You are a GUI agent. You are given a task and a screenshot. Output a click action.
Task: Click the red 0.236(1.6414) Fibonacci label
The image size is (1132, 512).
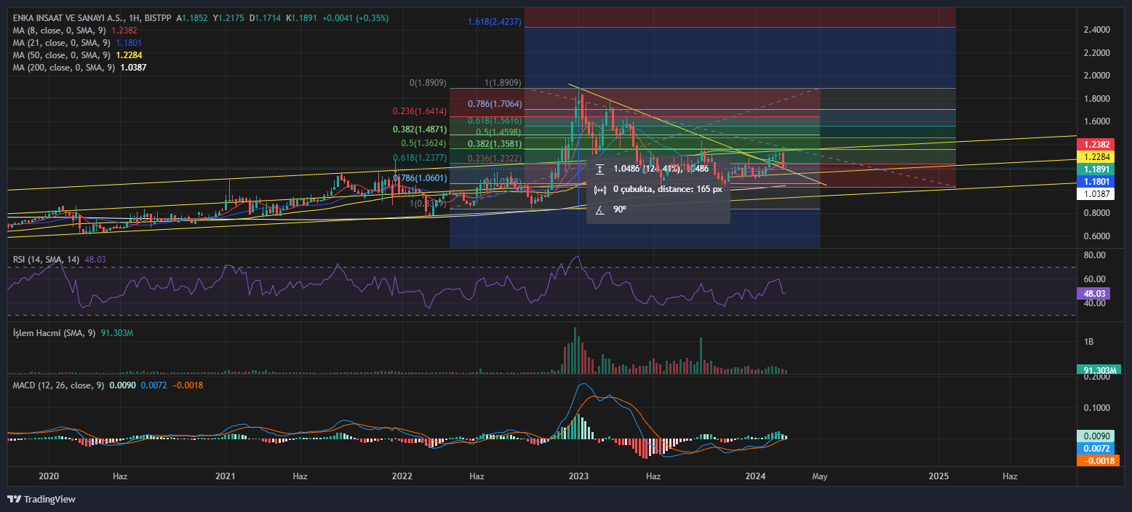tap(419, 111)
